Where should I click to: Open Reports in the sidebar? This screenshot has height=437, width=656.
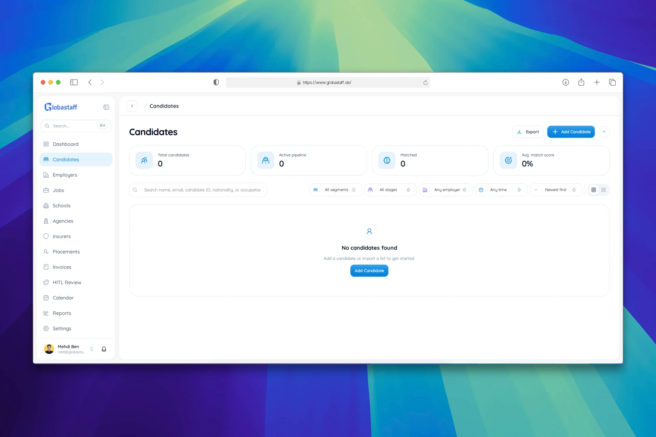click(x=76, y=313)
